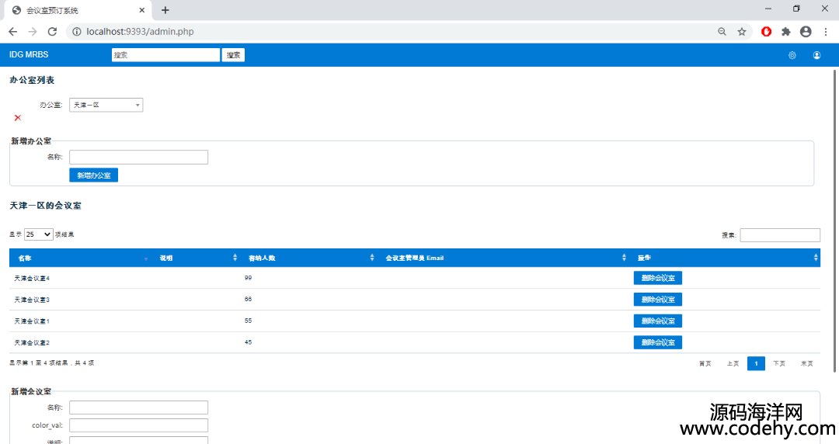Sort the table by 会议室管理员 Email column
Viewport: 839px width, 444px height.
pos(505,258)
